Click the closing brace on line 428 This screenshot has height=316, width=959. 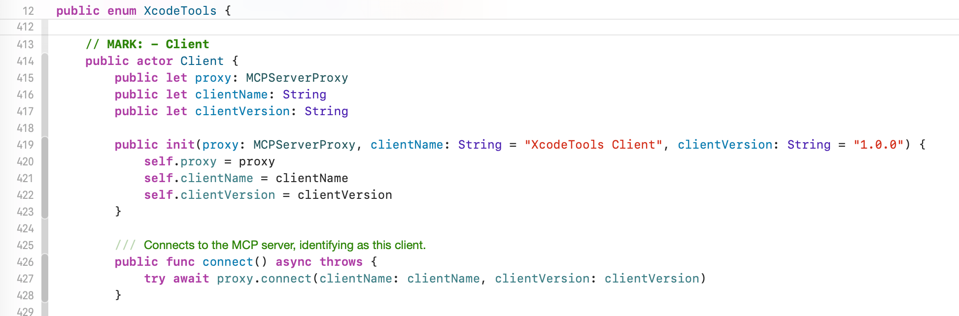118,295
